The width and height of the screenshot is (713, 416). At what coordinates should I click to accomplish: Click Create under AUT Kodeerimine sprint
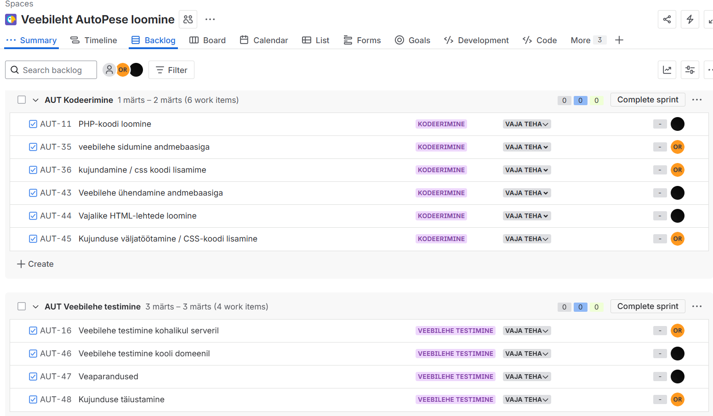tap(35, 264)
